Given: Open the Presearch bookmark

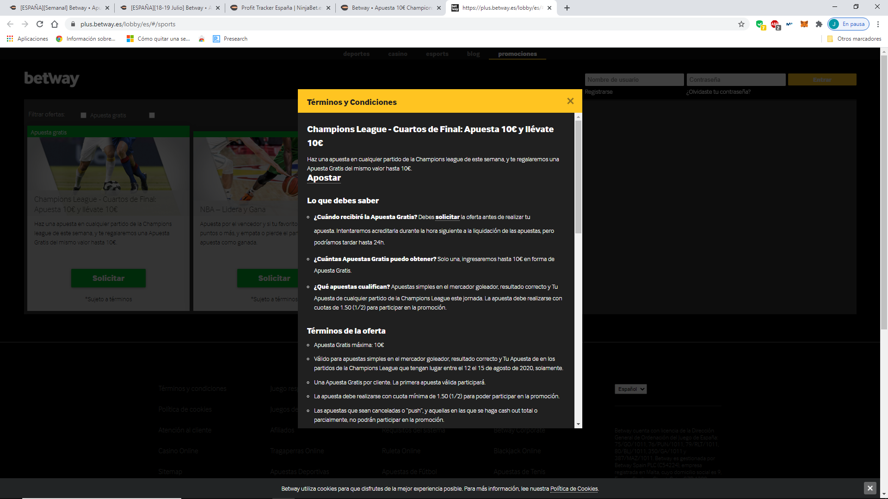Looking at the screenshot, I should (x=230, y=39).
